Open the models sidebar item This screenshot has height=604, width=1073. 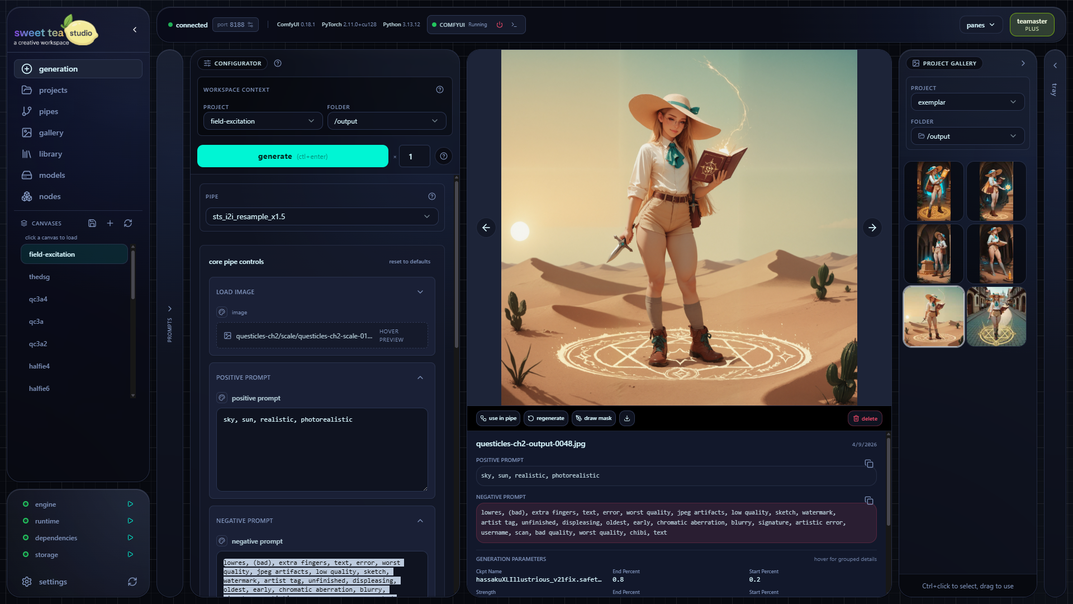(52, 175)
